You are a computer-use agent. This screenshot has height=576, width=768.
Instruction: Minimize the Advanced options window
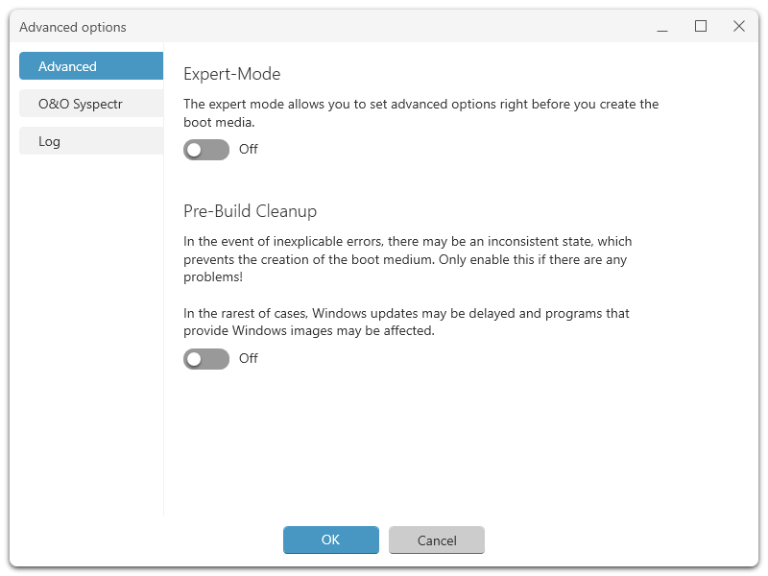click(x=662, y=27)
